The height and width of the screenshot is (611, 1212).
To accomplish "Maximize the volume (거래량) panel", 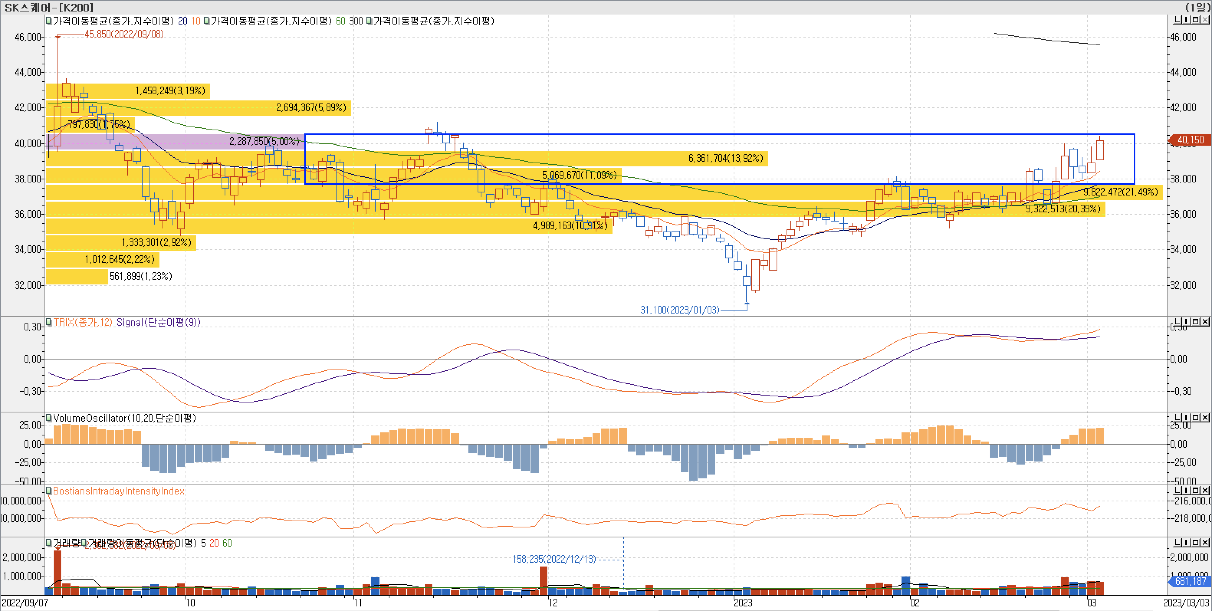I will point(1196,543).
